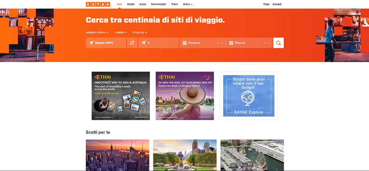Switch to the Hotel tab
Viewport: 369px width, 171px height.
click(131, 4)
